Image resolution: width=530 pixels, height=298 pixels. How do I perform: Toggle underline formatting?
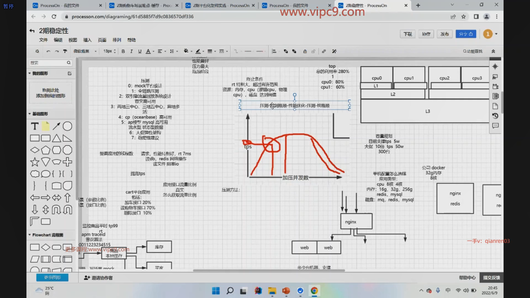pos(140,51)
